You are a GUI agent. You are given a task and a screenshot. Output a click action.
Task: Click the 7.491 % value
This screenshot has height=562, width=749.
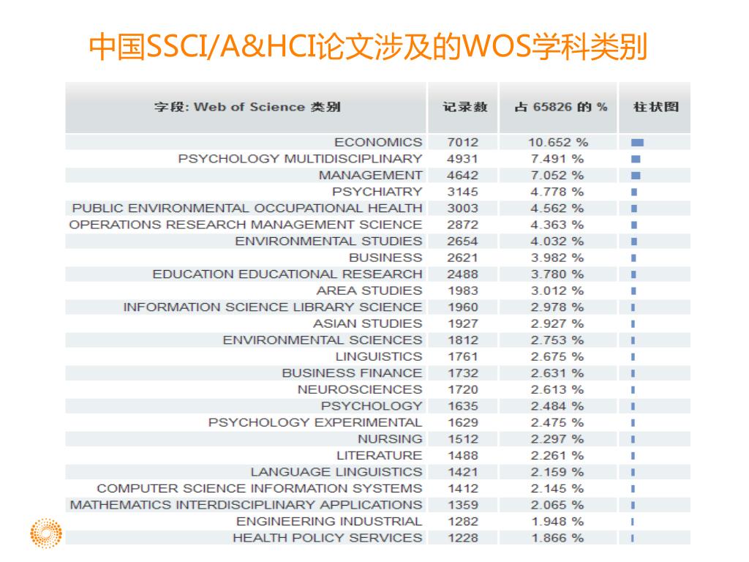[557, 159]
